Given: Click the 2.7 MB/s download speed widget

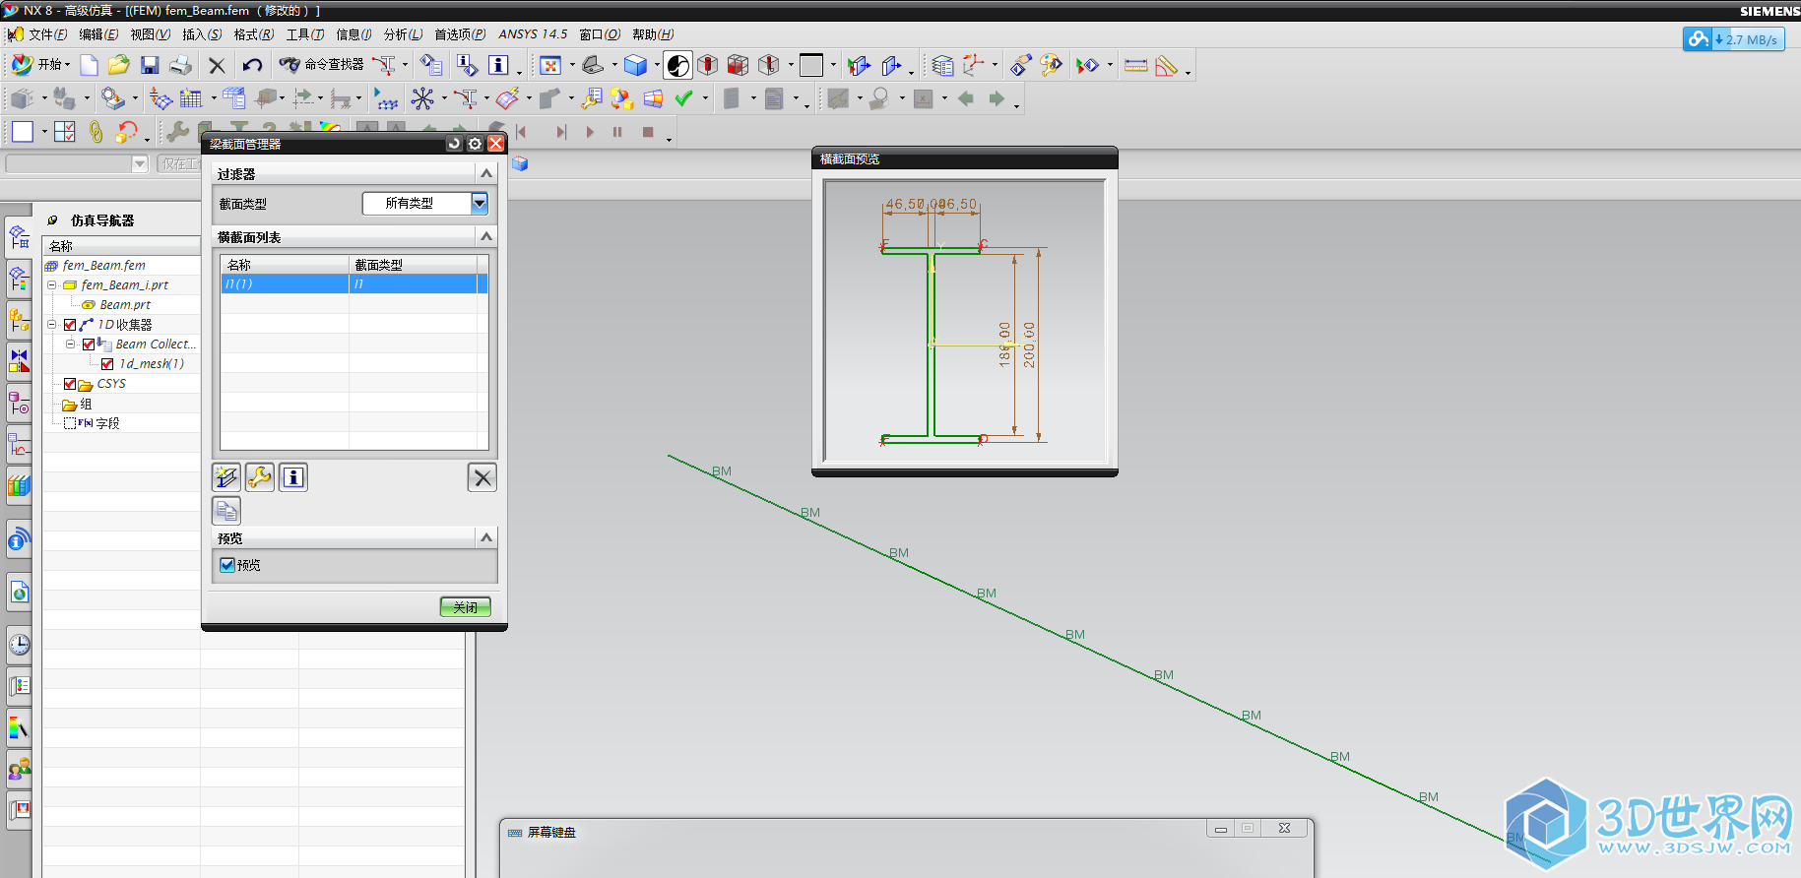Looking at the screenshot, I should (1733, 39).
